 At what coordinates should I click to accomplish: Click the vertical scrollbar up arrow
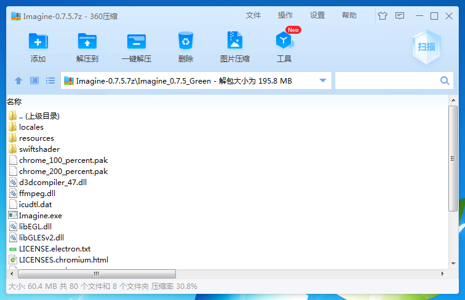coord(453,100)
